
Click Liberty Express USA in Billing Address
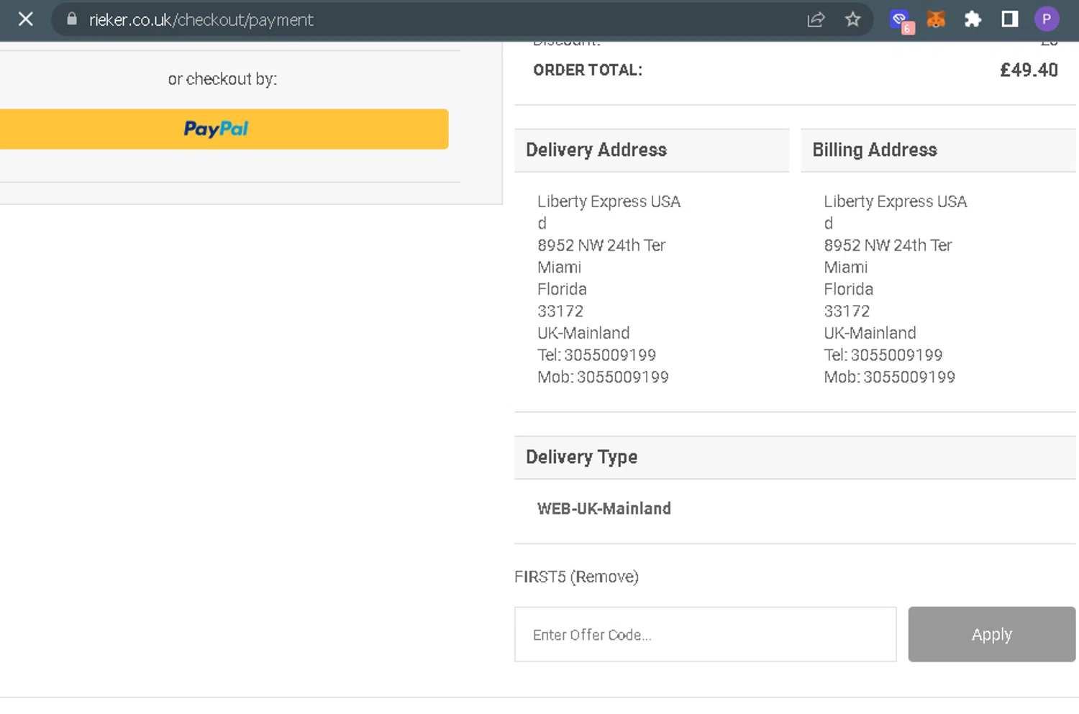(895, 201)
